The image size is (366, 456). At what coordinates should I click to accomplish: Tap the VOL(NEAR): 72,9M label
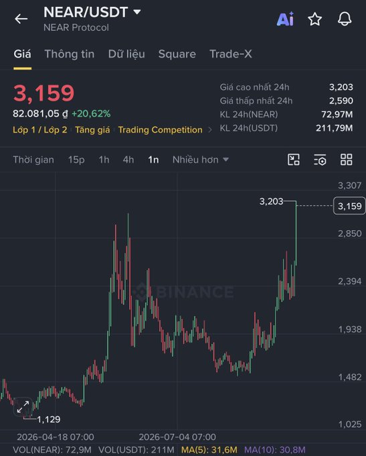(x=52, y=450)
